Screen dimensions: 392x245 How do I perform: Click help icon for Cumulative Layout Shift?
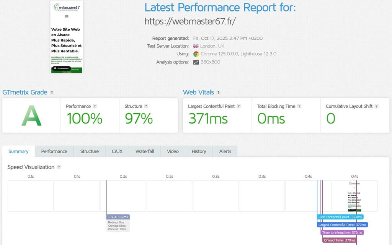pyautogui.click(x=377, y=106)
